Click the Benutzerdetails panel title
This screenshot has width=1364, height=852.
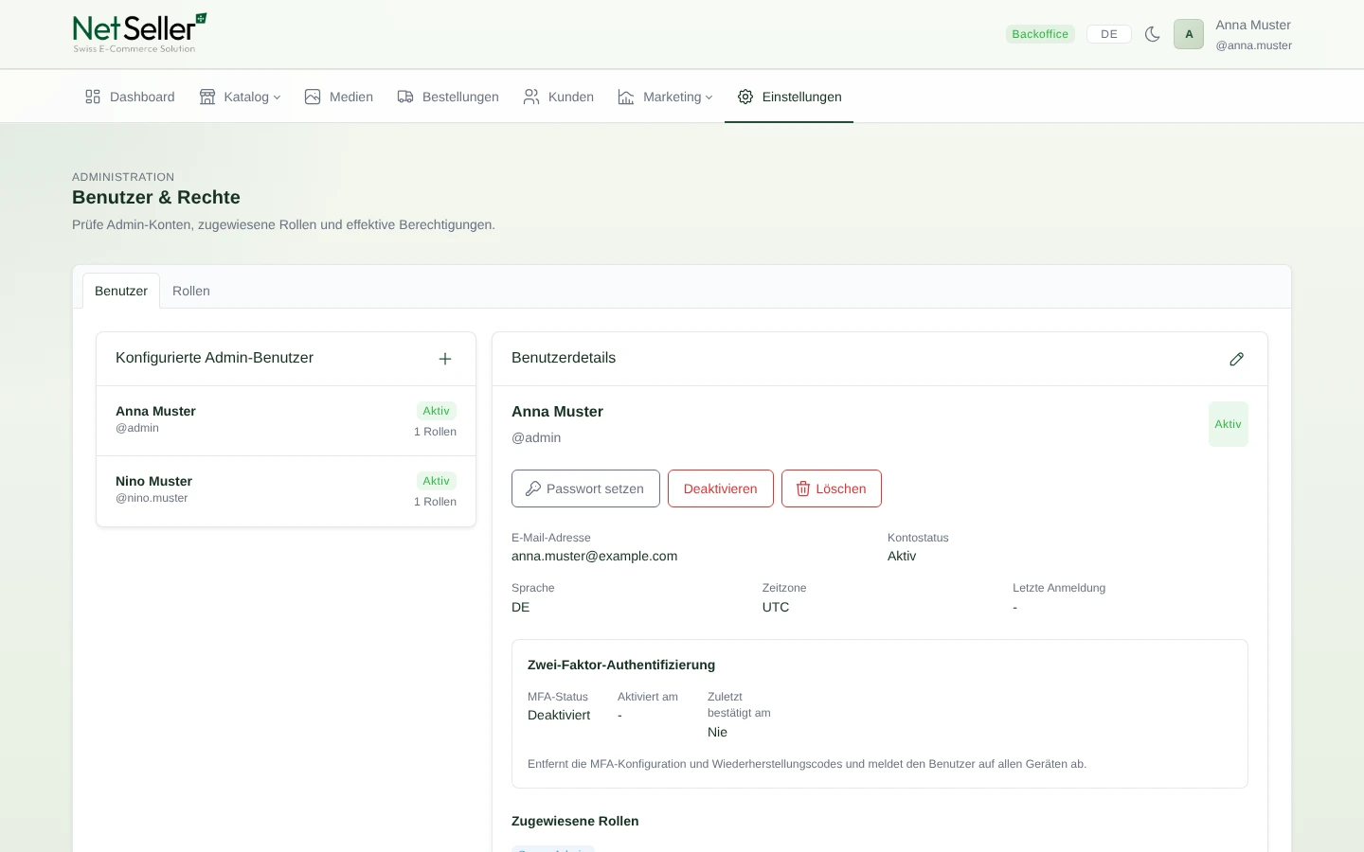click(564, 358)
